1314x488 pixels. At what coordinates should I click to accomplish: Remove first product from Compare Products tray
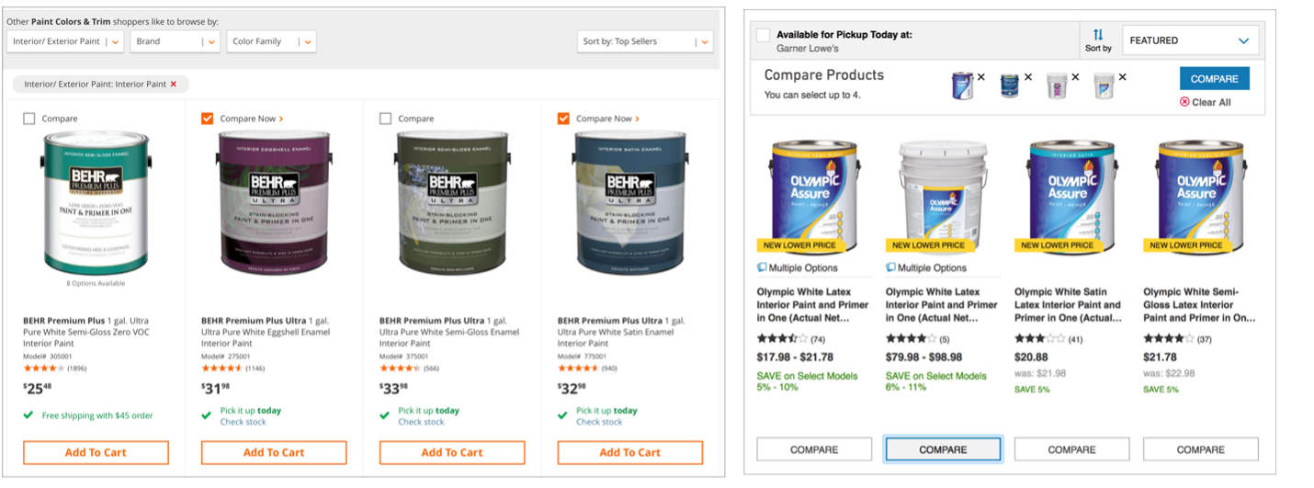coord(980,77)
